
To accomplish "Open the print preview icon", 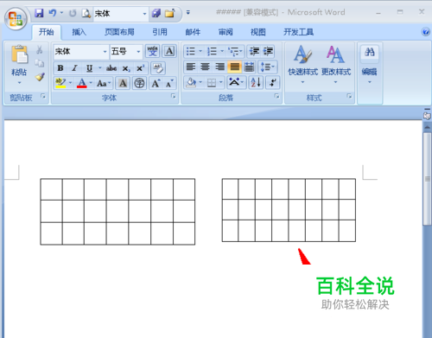I will (x=86, y=13).
